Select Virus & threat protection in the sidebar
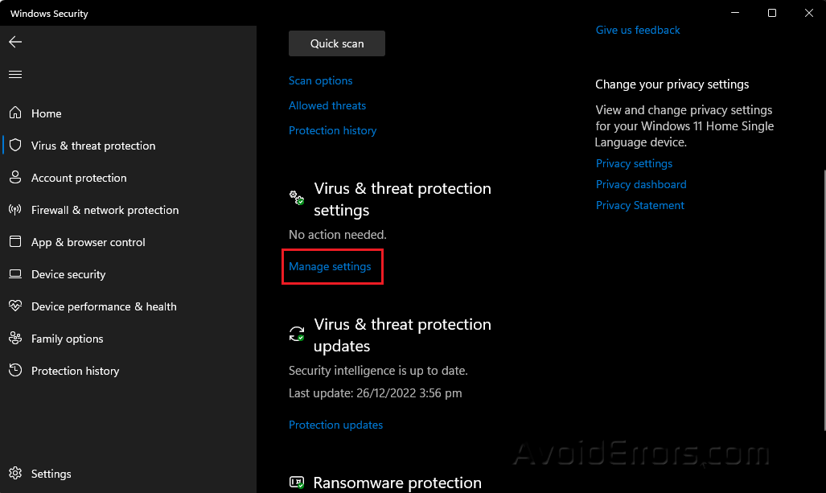This screenshot has height=493, width=826. (x=93, y=146)
